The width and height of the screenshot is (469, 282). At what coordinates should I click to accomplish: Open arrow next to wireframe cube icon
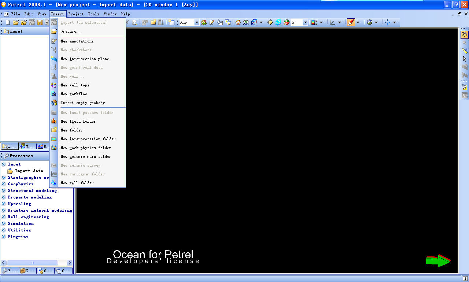pyautogui.click(x=261, y=23)
